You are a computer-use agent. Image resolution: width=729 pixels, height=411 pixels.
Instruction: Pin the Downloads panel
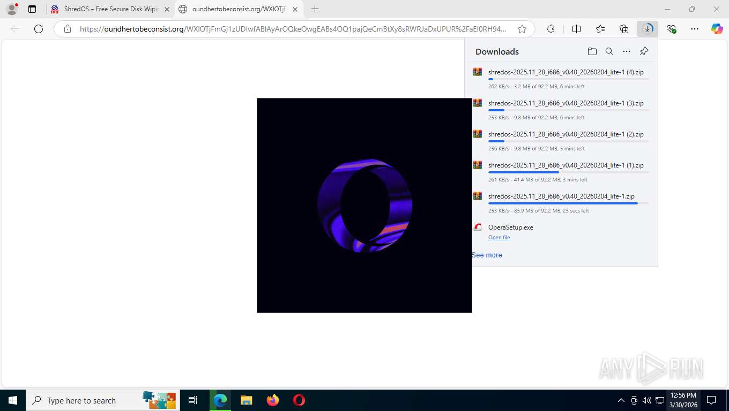click(644, 51)
